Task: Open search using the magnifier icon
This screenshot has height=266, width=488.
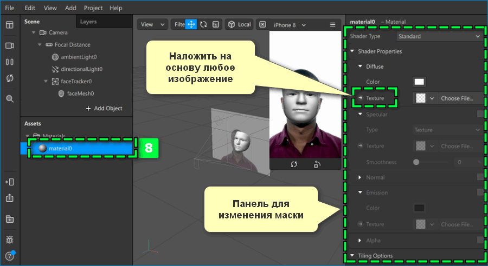Action: [x=9, y=99]
